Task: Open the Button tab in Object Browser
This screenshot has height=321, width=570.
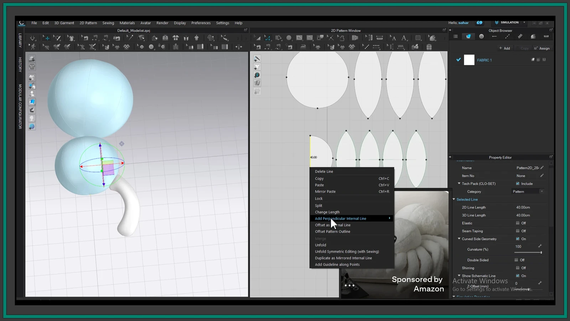Action: point(482,36)
